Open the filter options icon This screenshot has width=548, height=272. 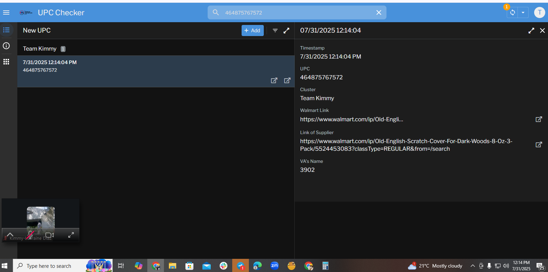(275, 30)
